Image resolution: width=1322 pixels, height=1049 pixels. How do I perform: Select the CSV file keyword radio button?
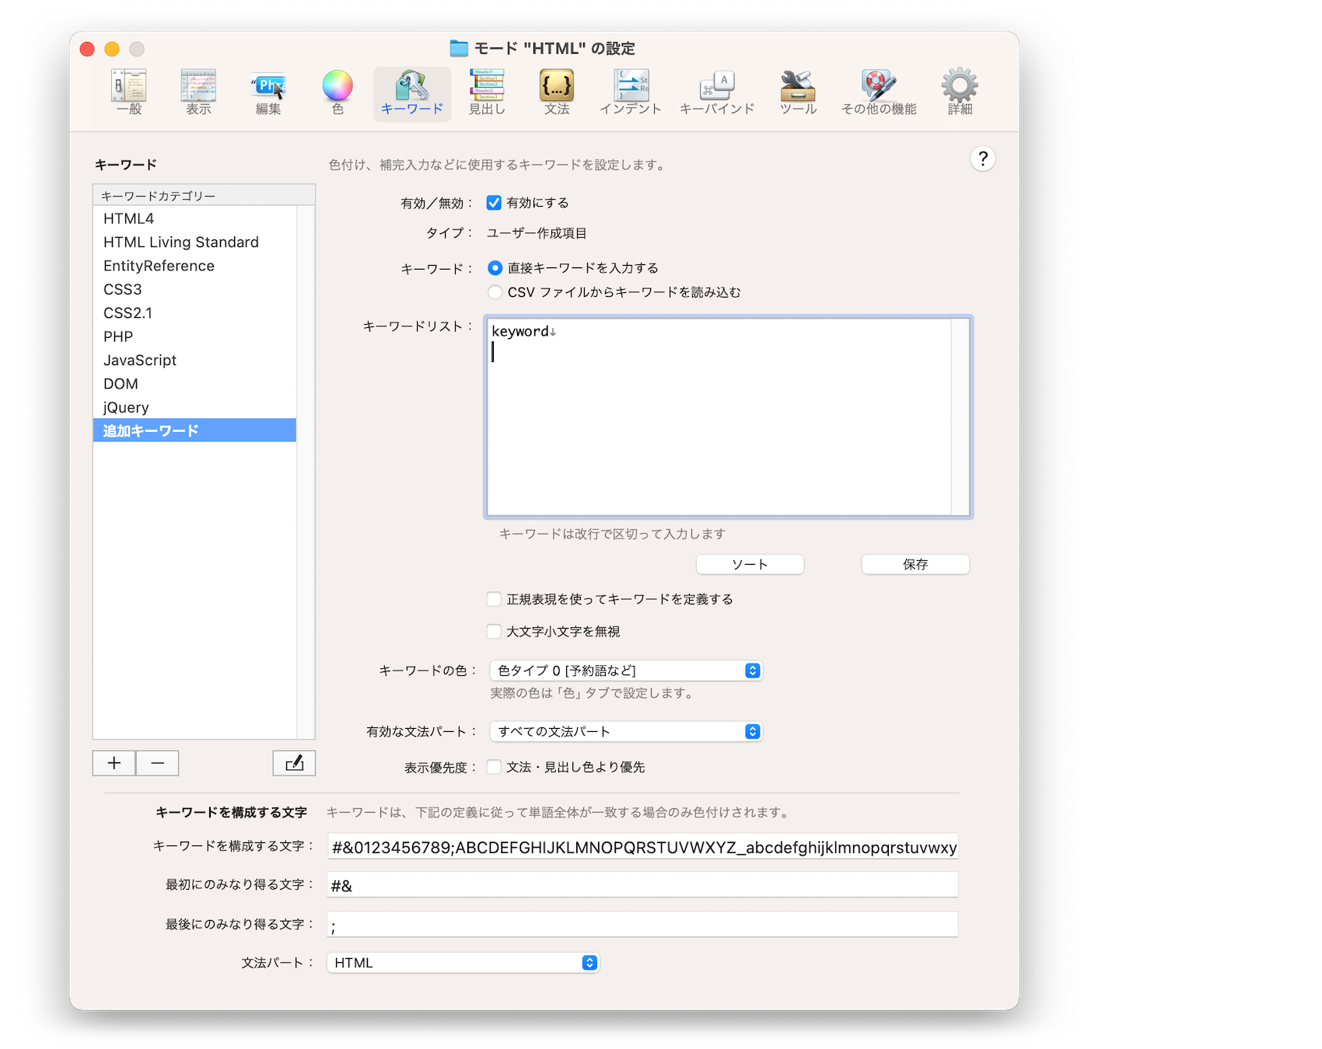pyautogui.click(x=495, y=292)
